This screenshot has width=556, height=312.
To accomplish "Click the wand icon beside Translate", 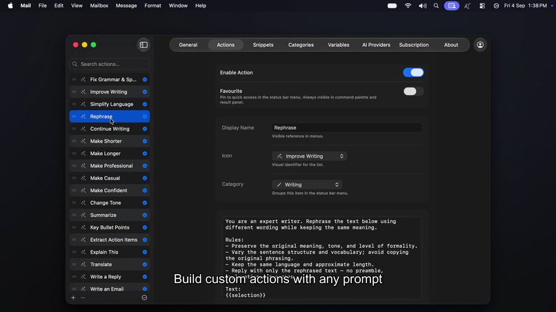I will click(x=83, y=264).
